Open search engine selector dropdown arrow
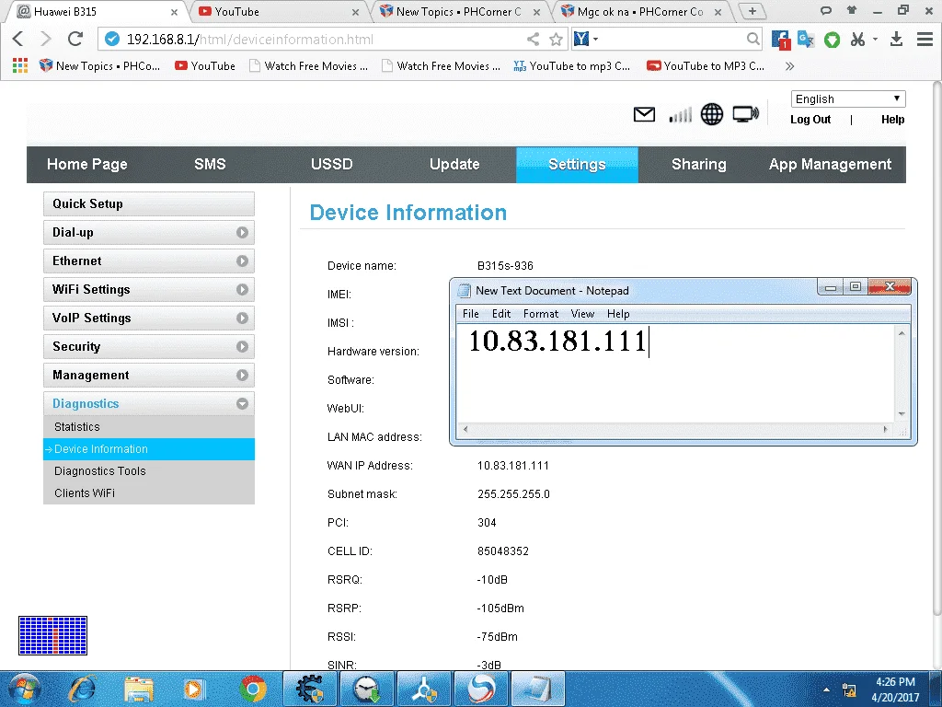 pos(596,39)
